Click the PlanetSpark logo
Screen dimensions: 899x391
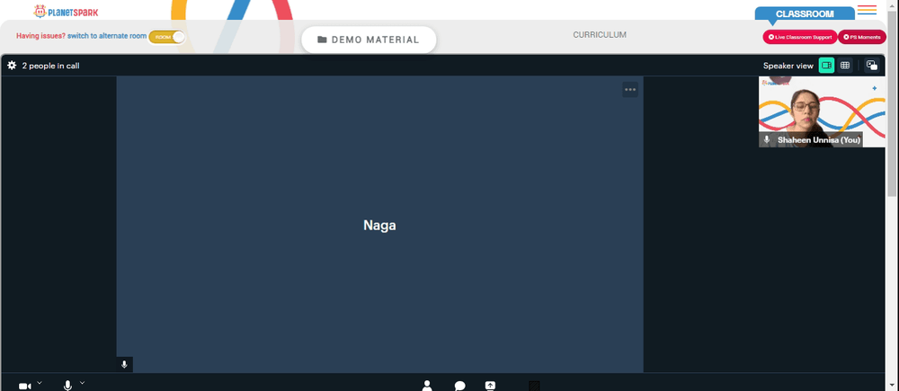point(66,12)
